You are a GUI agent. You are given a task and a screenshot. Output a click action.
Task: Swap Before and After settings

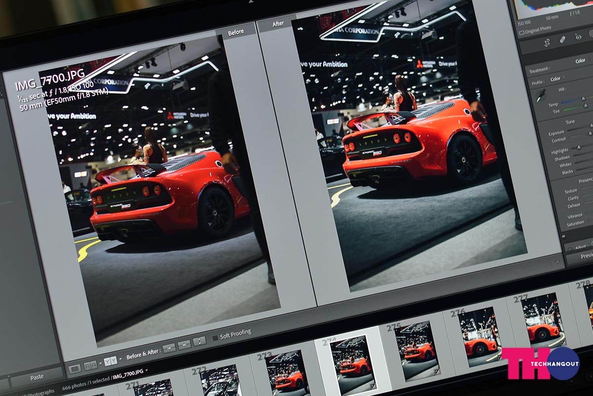(x=199, y=341)
